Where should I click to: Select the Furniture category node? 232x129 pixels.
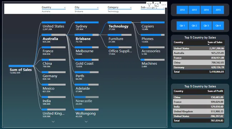[120, 39]
